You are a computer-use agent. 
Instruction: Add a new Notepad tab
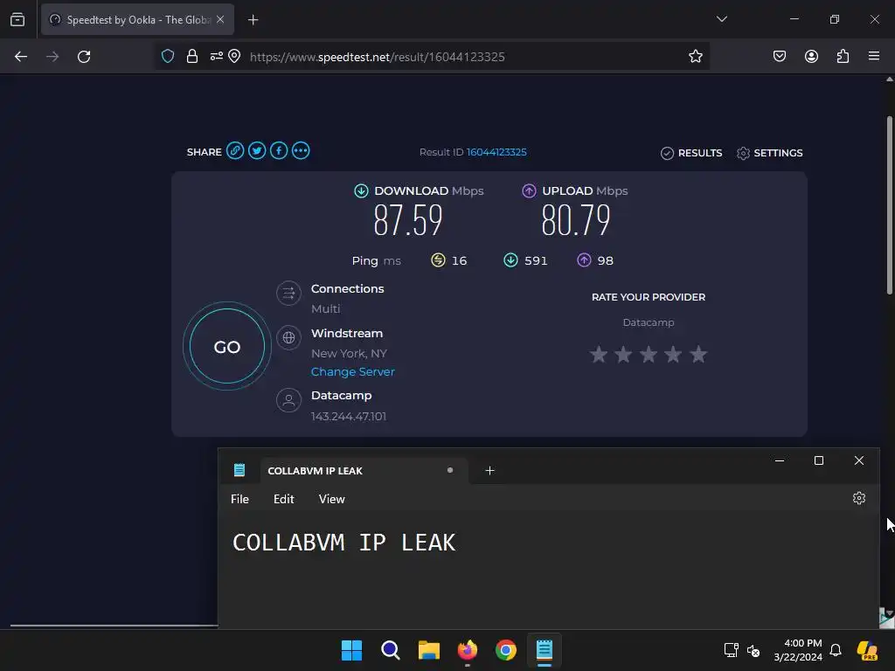click(x=489, y=471)
